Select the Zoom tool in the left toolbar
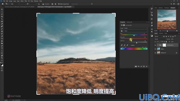This screenshot has height=101, width=180. (x=2, y=58)
